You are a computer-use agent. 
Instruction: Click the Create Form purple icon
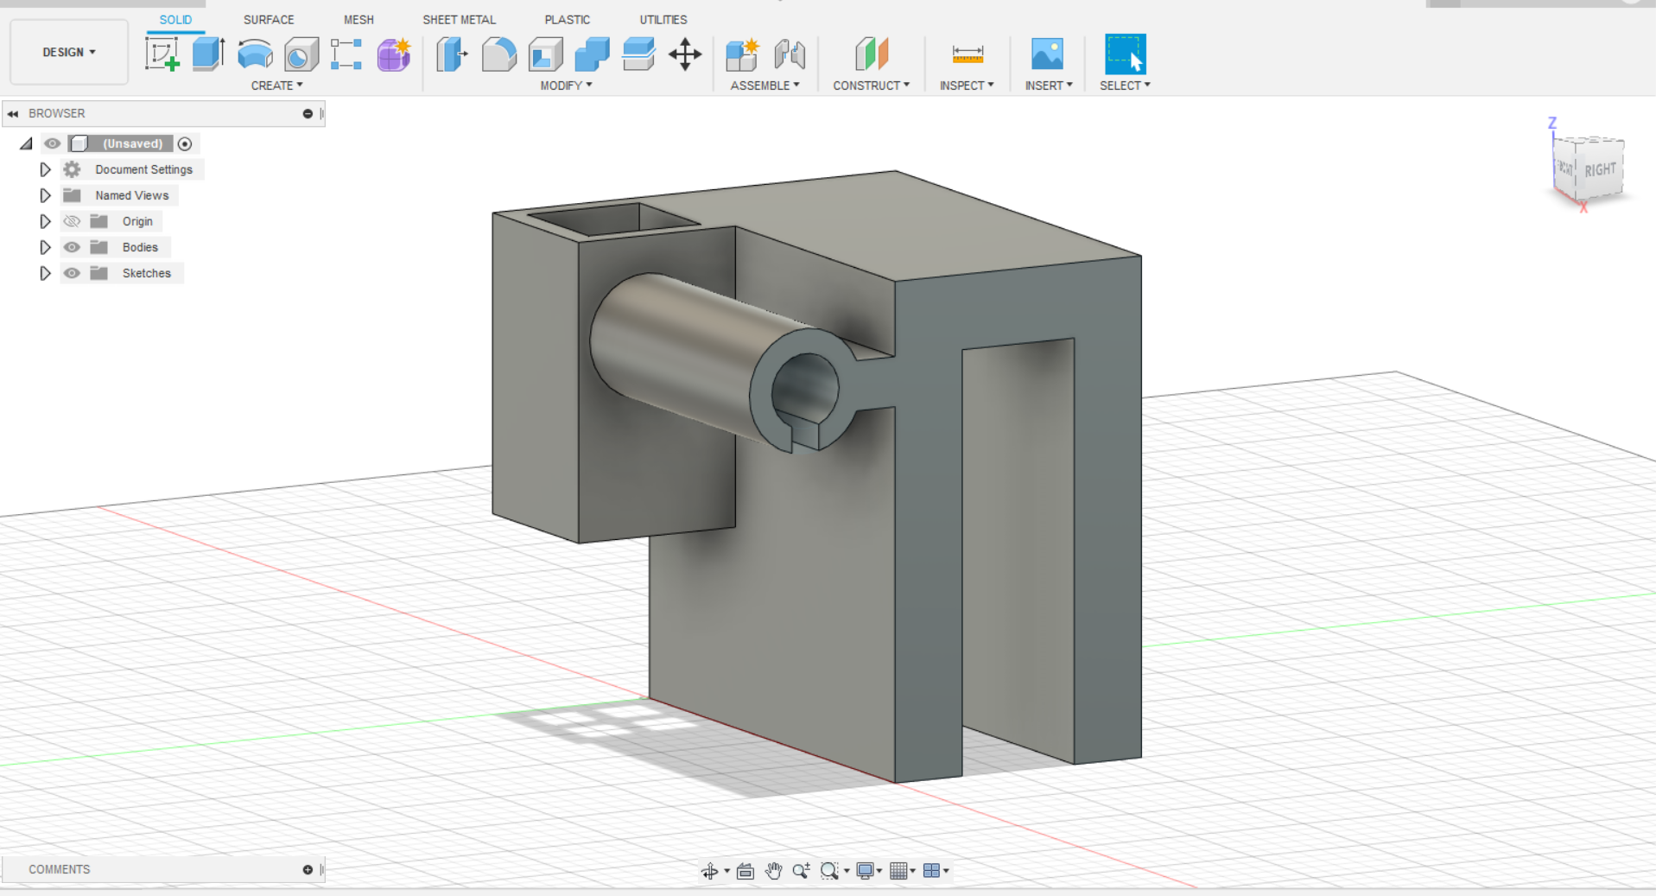[x=394, y=54]
